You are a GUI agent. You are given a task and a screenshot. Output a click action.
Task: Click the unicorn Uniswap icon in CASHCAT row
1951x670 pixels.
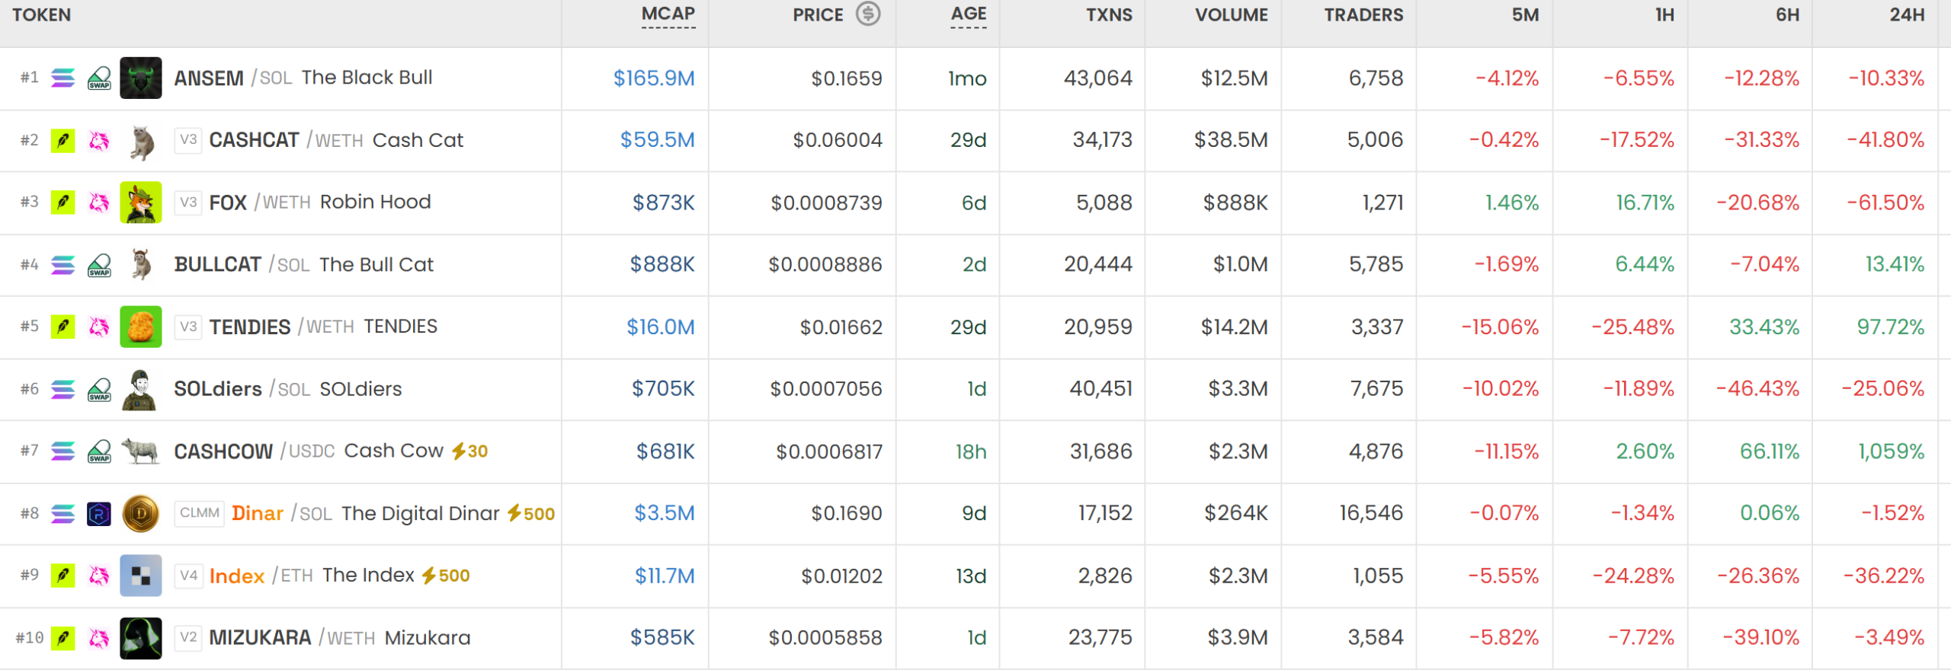pos(99,140)
